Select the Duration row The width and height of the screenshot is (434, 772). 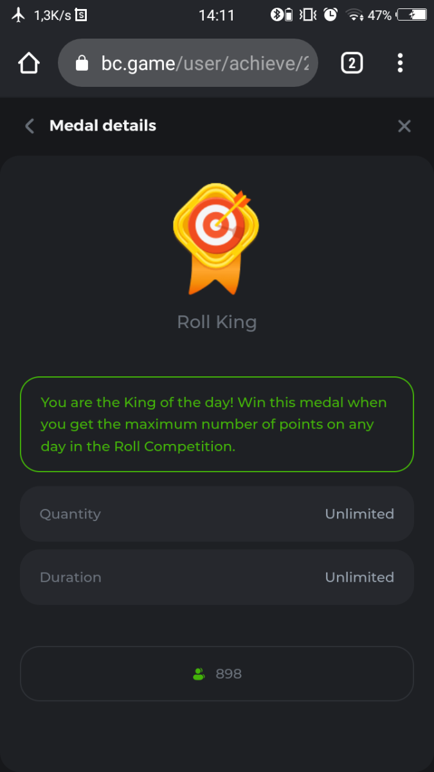tap(217, 577)
